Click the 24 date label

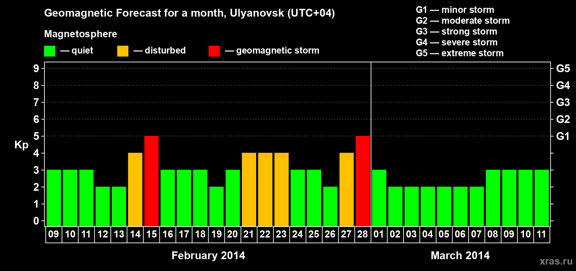coord(297,234)
